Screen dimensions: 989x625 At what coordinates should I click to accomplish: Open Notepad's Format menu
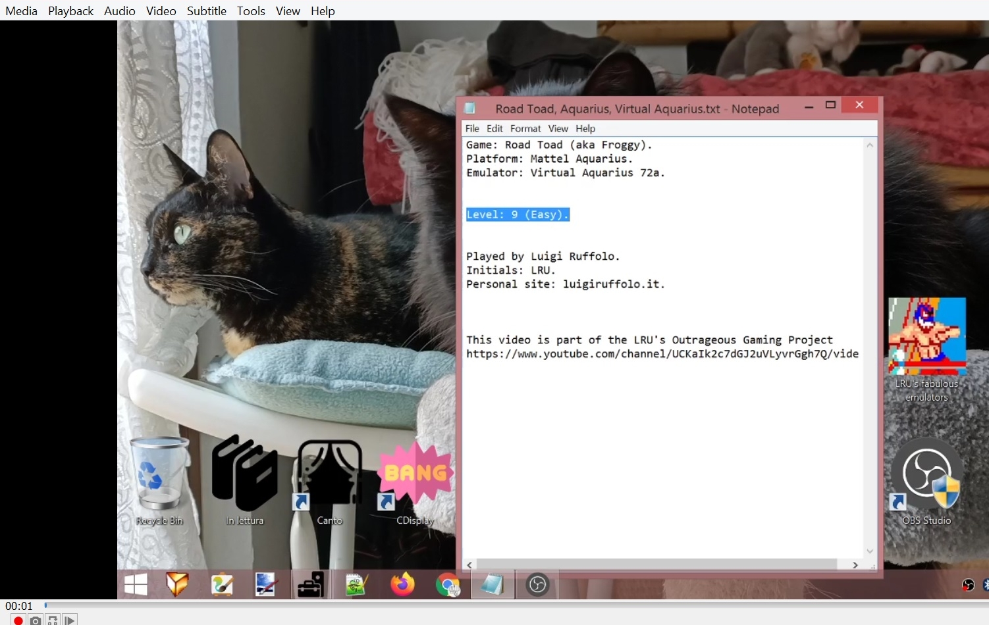(x=525, y=128)
